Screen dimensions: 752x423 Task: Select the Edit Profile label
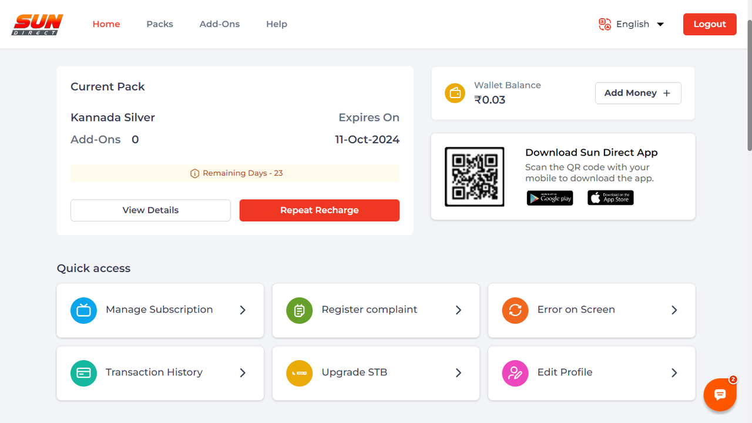point(565,372)
